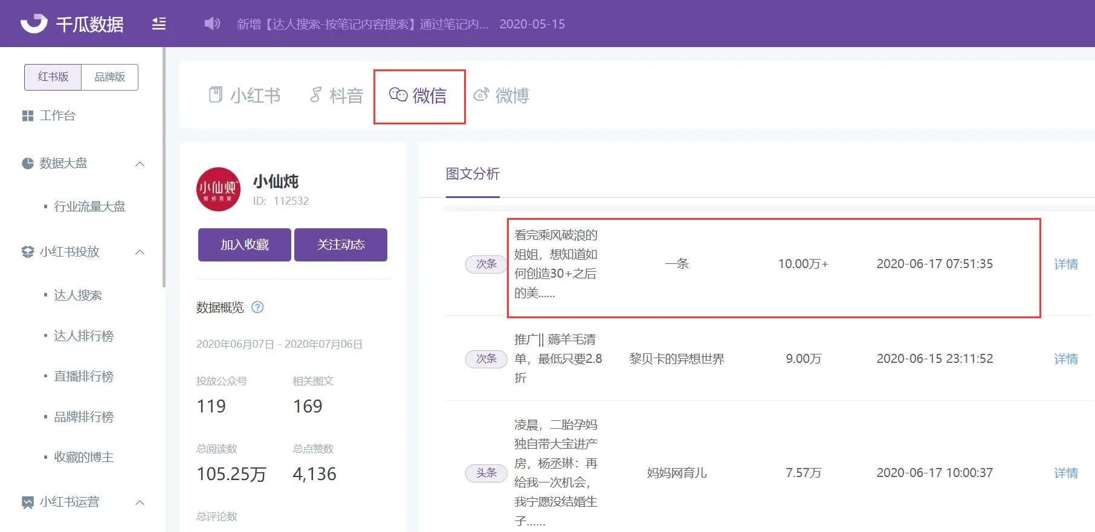The width and height of the screenshot is (1095, 532).
Task: Click the 小红书运营 chart icon
Action: pos(28,502)
